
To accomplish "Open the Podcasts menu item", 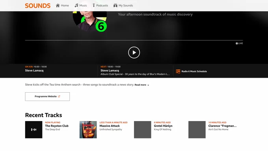I will pyautogui.click(x=100, y=6).
